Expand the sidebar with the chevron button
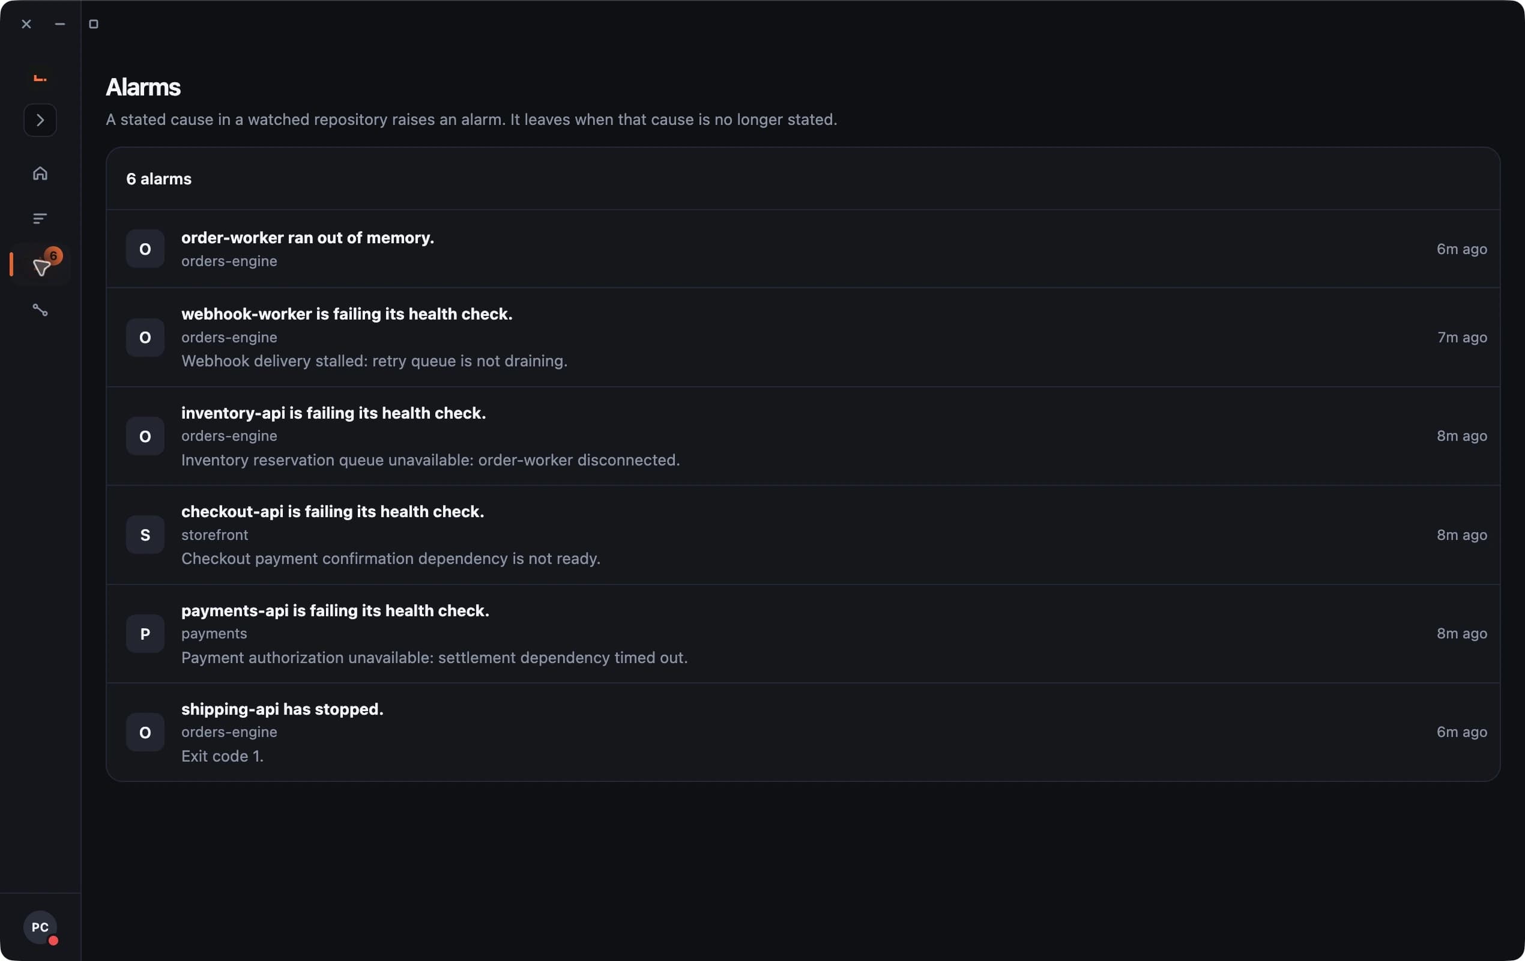Viewport: 1525px width, 961px height. pos(40,120)
